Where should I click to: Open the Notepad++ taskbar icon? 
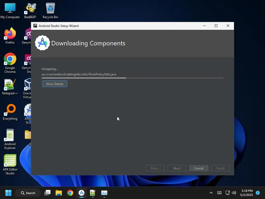coord(93,193)
